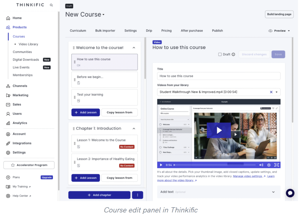Click Discard changes button
This screenshot has width=302, height=214.
pos(254,54)
